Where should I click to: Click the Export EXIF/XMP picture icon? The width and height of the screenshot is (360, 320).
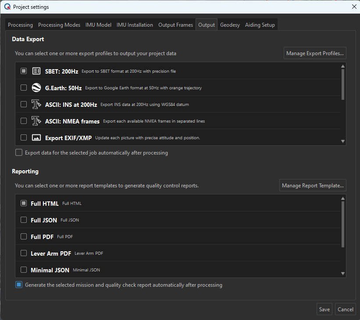click(36, 137)
